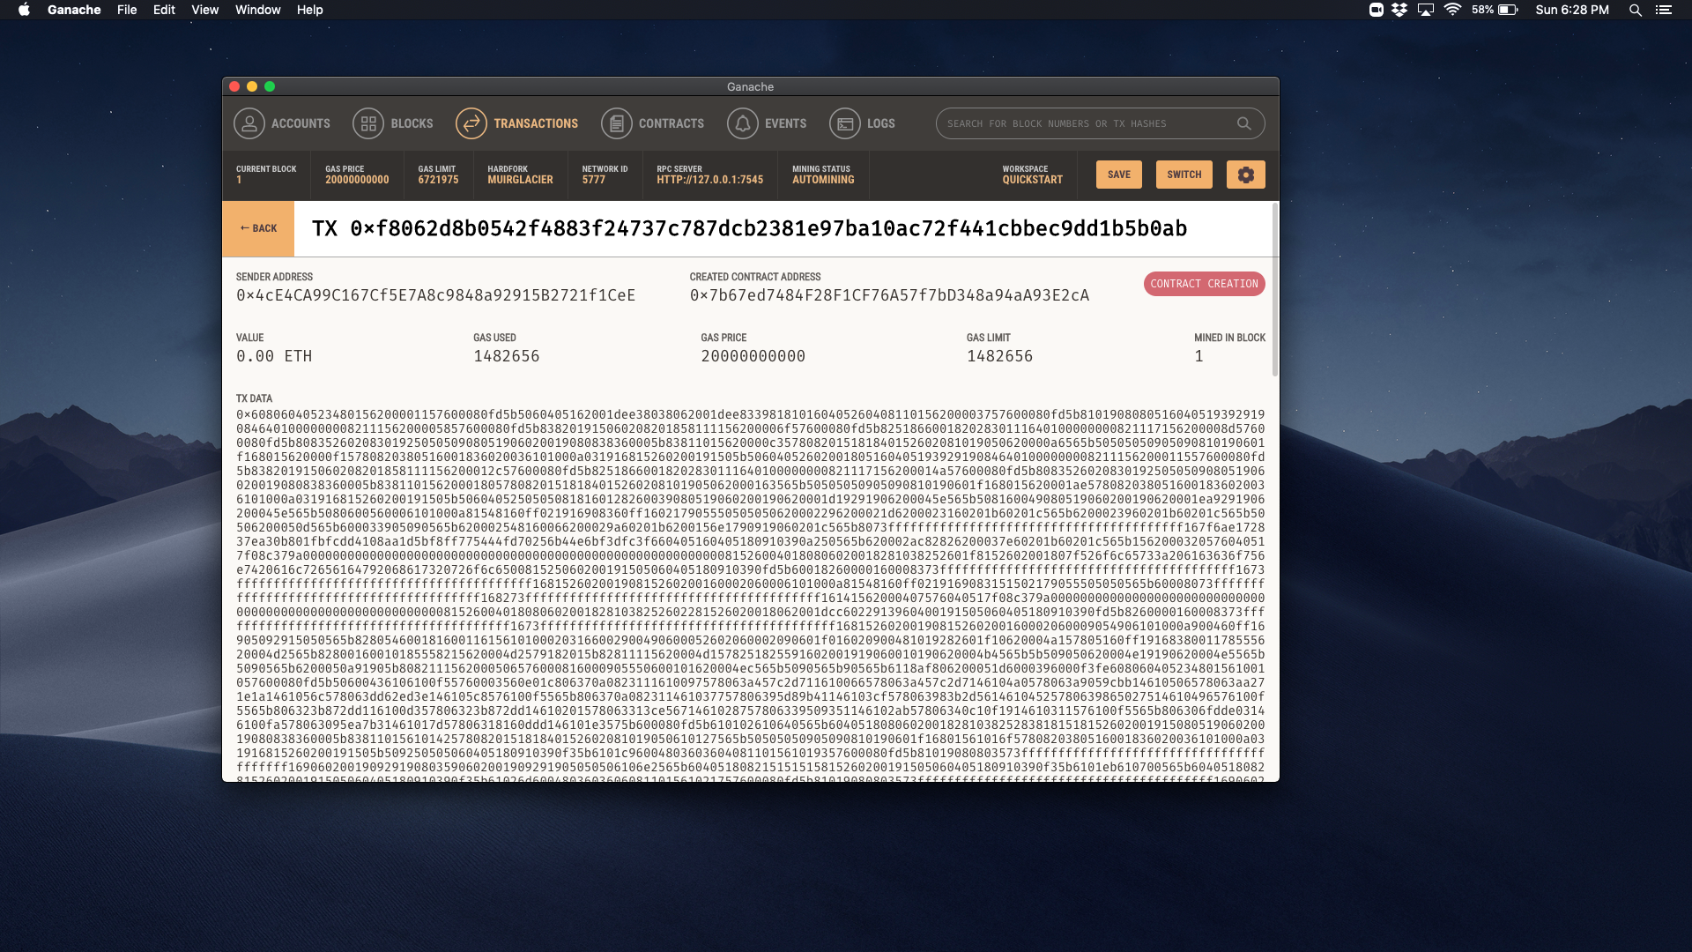Screen dimensions: 1692x952
Task: Open settings with the gear icon
Action: [1245, 175]
